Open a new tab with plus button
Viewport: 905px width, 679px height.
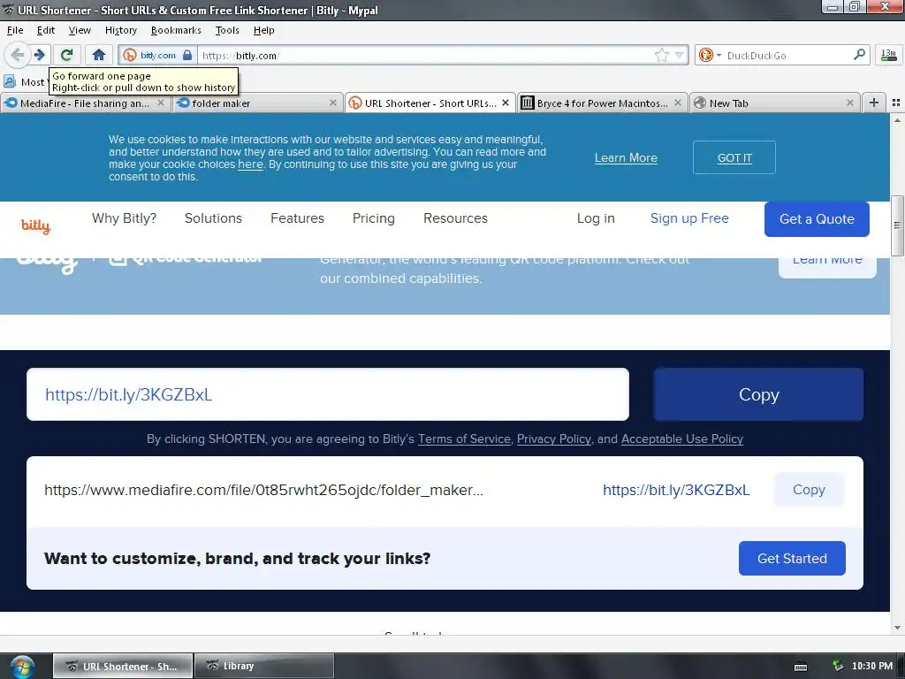coord(874,103)
